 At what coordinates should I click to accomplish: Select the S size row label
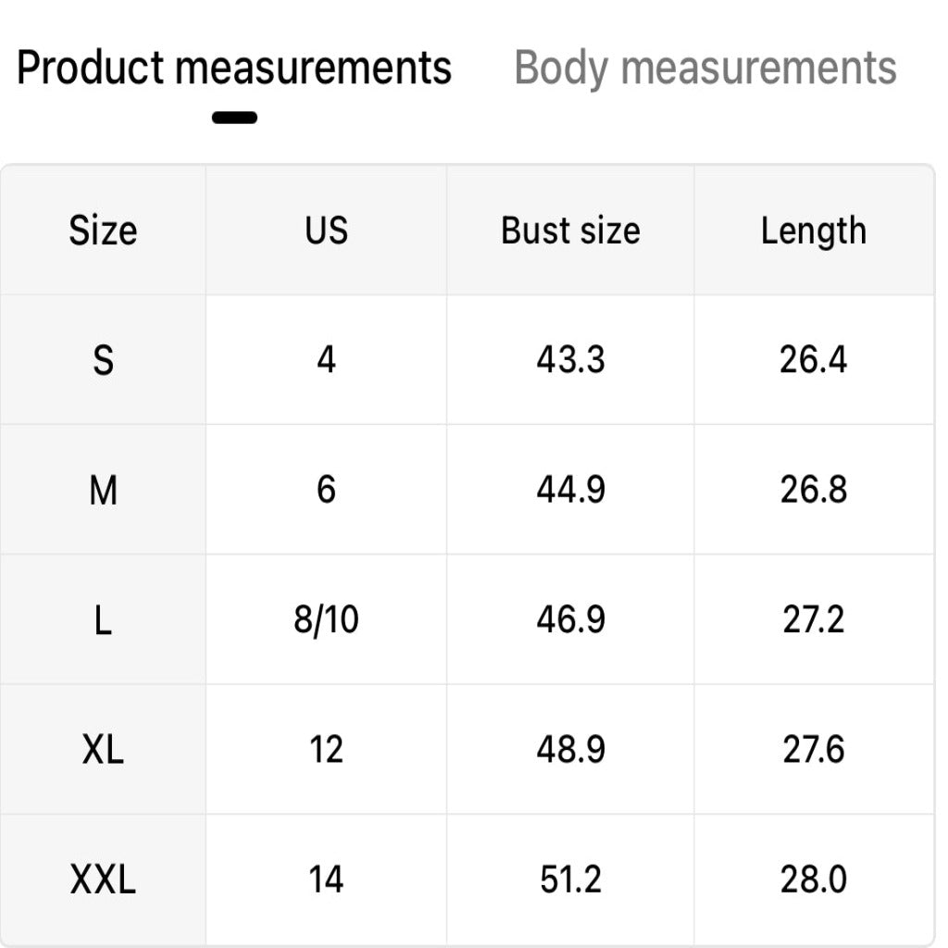click(x=103, y=360)
